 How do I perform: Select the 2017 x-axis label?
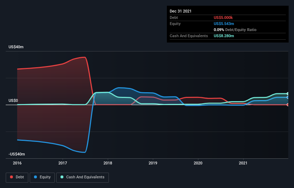(x=63, y=163)
